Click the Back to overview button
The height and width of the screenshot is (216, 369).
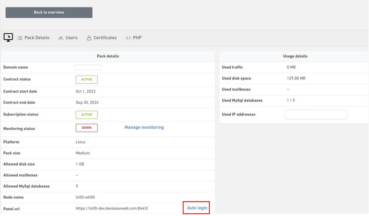point(49,13)
